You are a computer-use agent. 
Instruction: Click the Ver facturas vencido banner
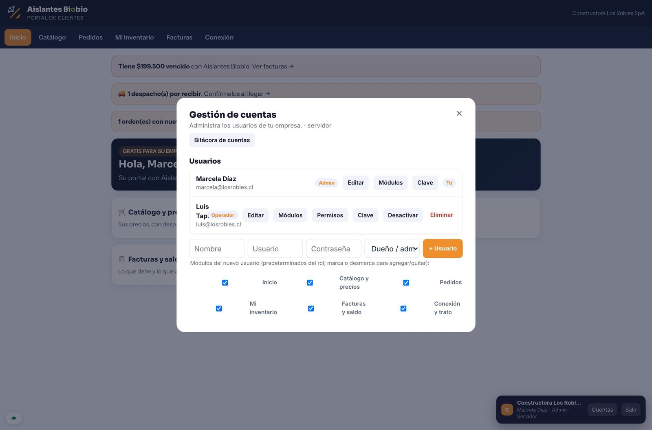(x=326, y=66)
